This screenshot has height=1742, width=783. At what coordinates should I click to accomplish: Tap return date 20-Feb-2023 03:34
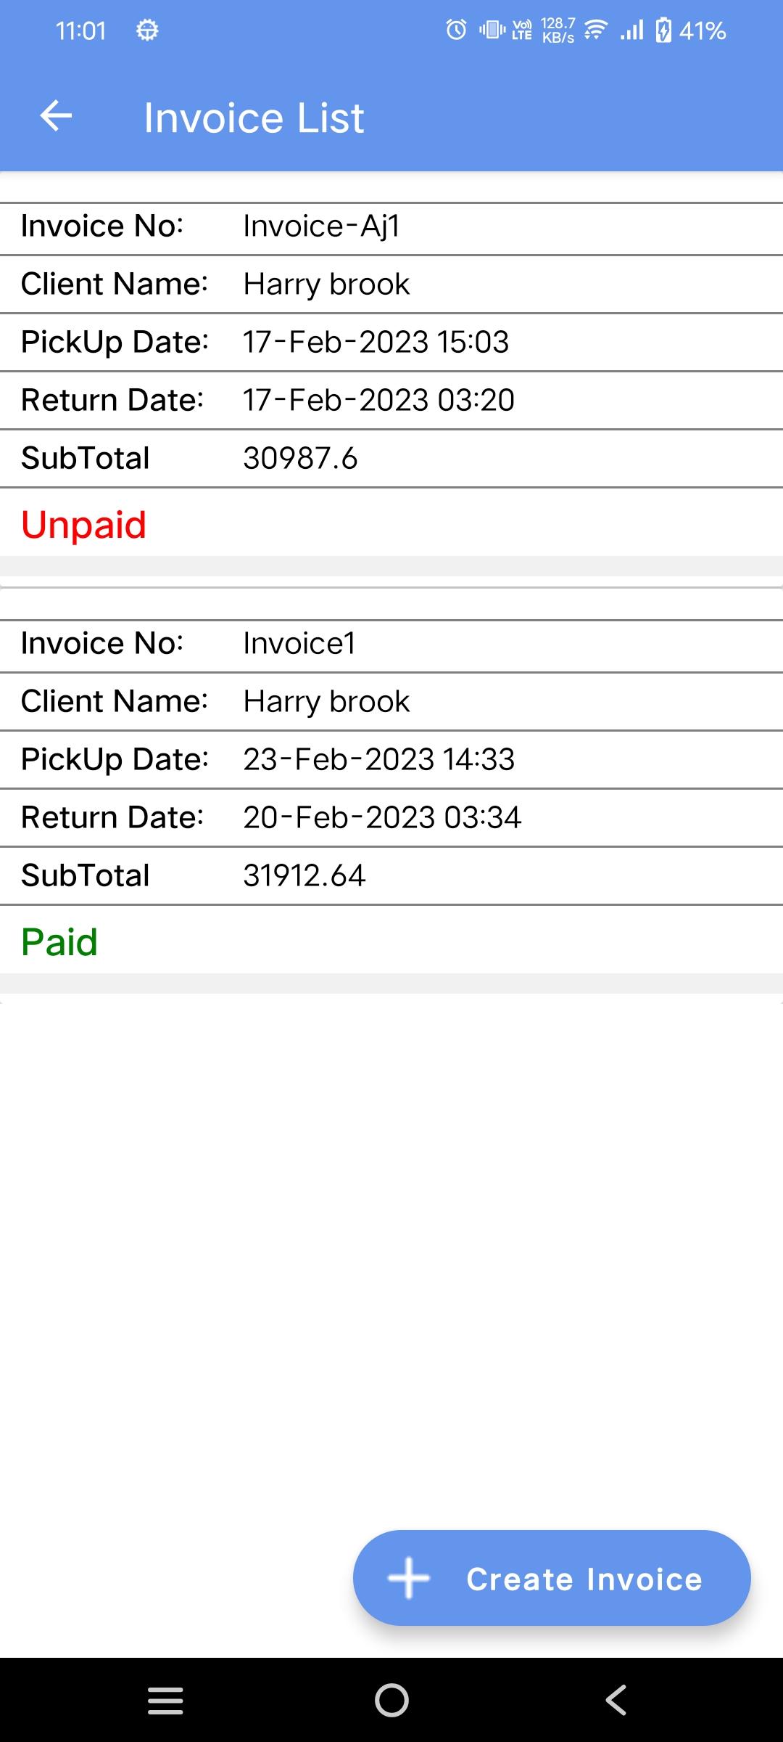[x=382, y=818]
